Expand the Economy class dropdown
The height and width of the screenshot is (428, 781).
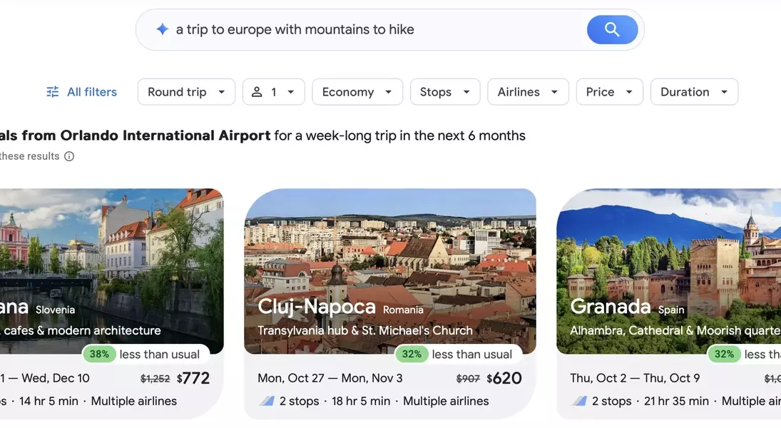click(x=357, y=92)
